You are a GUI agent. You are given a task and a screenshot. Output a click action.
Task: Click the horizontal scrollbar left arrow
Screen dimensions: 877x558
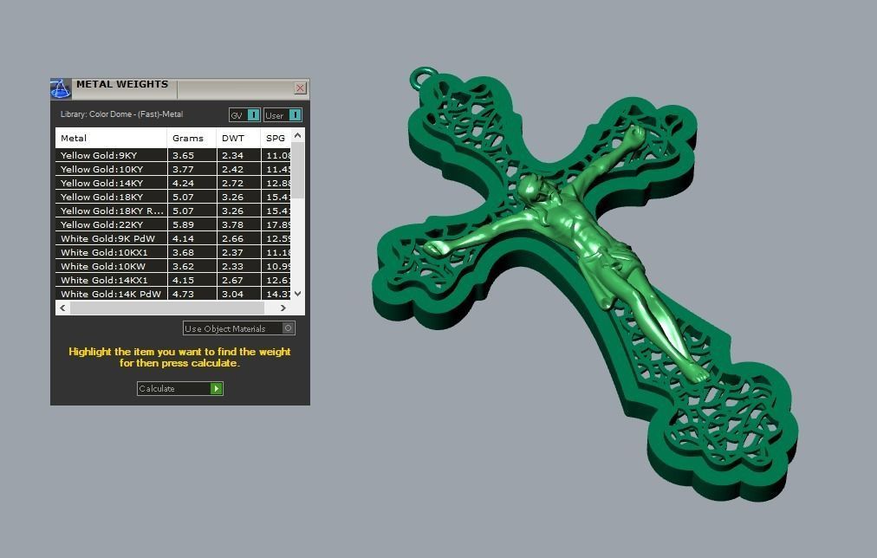point(62,308)
